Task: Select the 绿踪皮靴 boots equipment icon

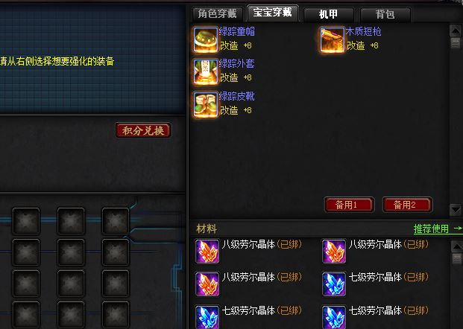Action: [206, 104]
